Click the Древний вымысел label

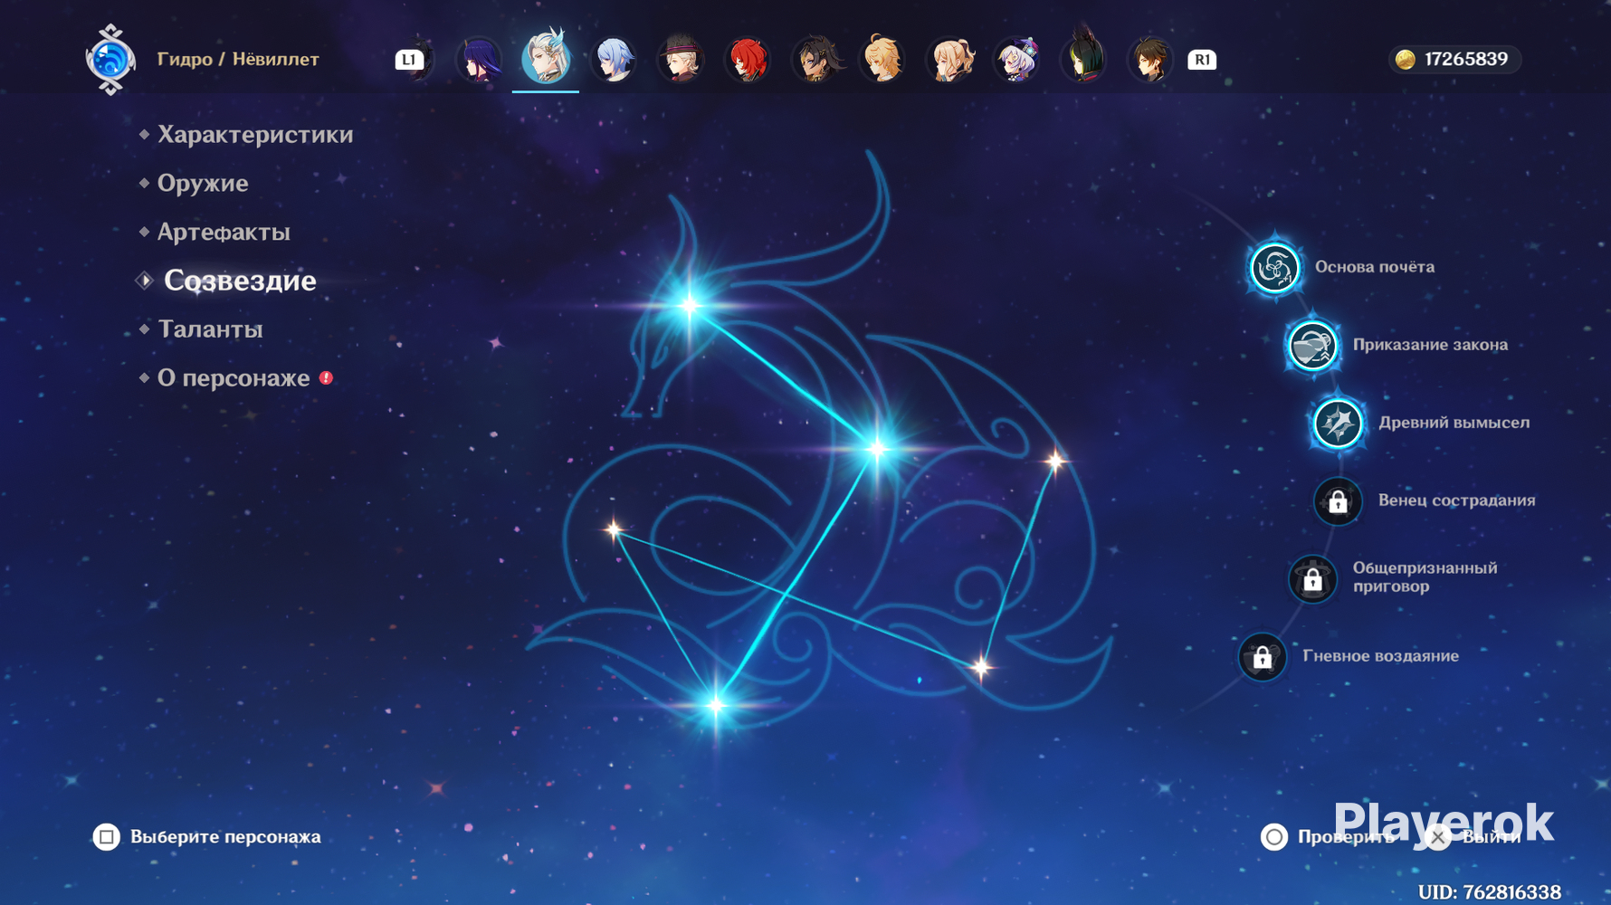[1454, 423]
